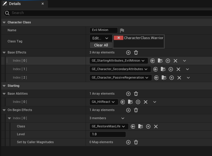Open GE_StartingAttributes_EvilMinion class dropdown
Screen dimensions: 212x156
(118, 61)
